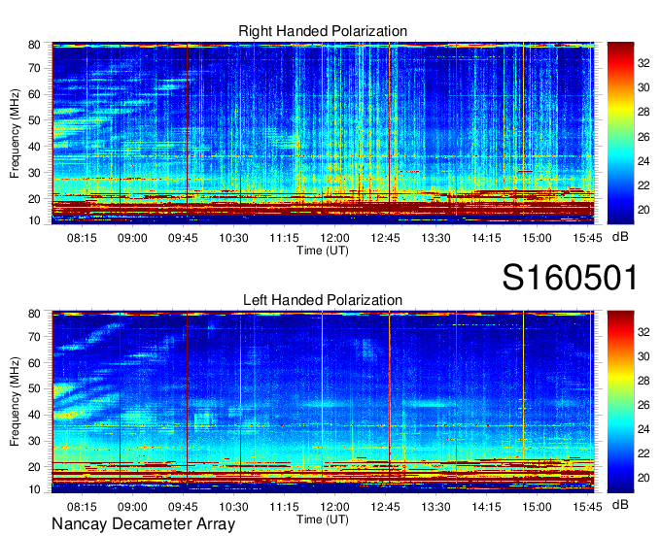The width and height of the screenshot is (661, 536).
Task: Select the S160501 observation label
Action: tap(570, 278)
